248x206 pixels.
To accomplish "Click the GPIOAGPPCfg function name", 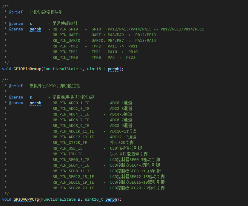I will click(26, 199).
